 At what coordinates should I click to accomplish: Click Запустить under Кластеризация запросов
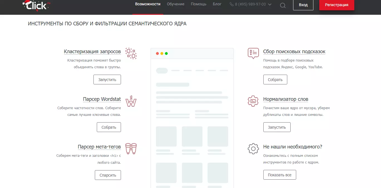click(107, 80)
